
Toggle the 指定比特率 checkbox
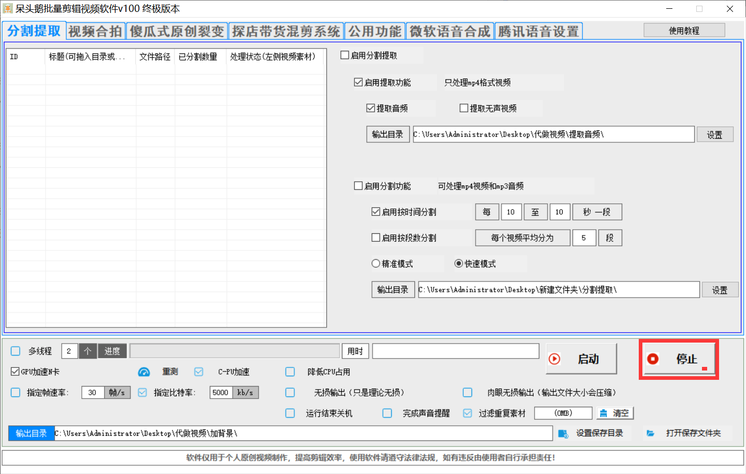[x=142, y=392]
